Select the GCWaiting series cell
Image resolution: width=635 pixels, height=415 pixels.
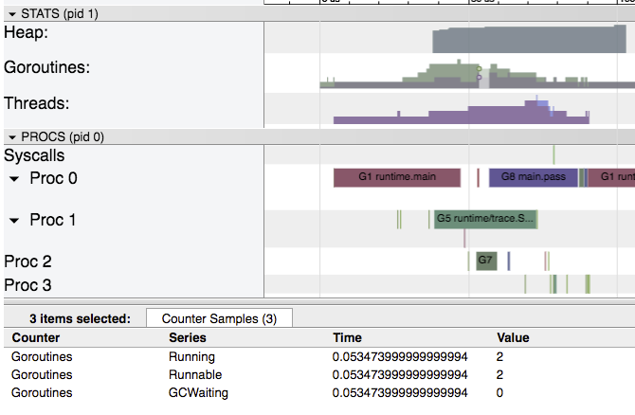click(x=198, y=392)
